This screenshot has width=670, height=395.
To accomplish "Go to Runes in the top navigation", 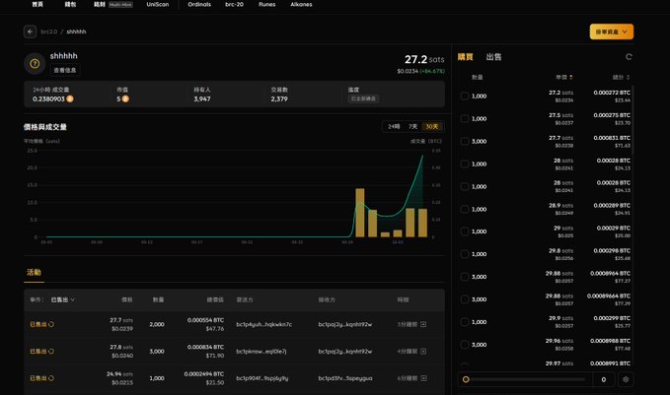I will coord(267,4).
